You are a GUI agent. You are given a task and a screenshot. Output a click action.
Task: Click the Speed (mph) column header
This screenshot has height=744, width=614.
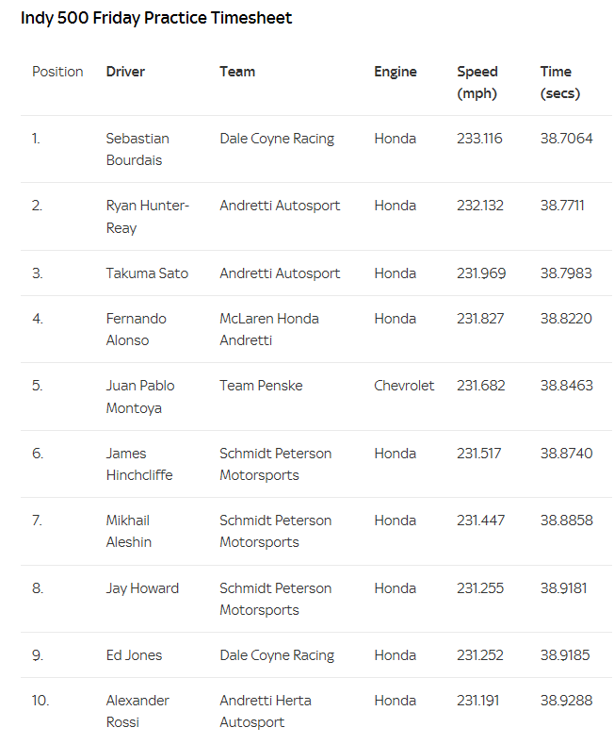pos(477,82)
